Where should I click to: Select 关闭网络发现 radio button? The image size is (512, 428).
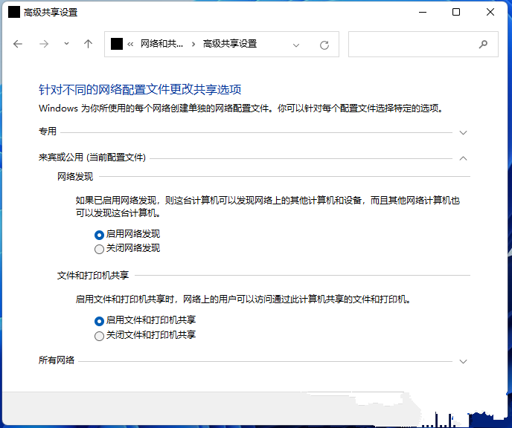(x=99, y=249)
